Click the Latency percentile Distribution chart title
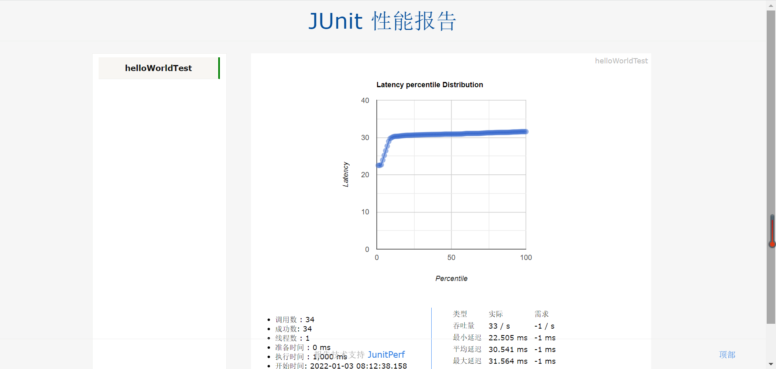 click(430, 85)
